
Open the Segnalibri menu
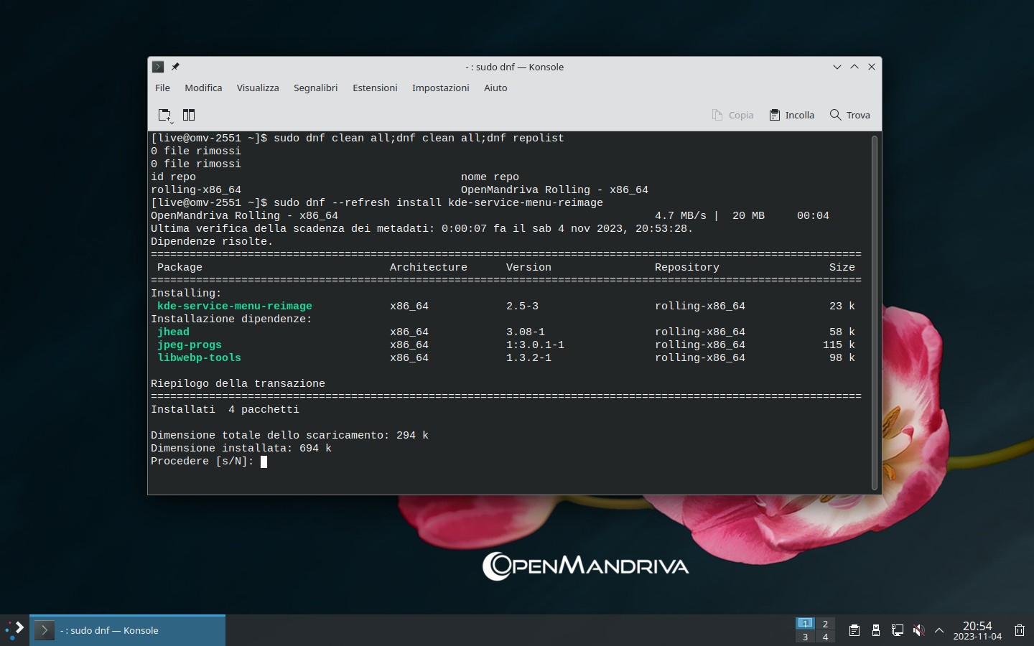pos(315,88)
